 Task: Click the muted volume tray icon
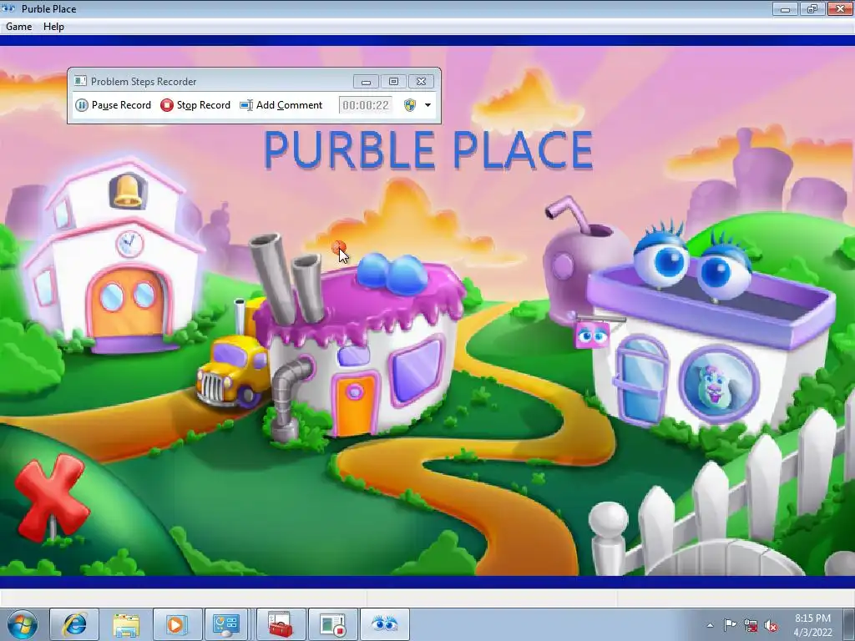(771, 626)
